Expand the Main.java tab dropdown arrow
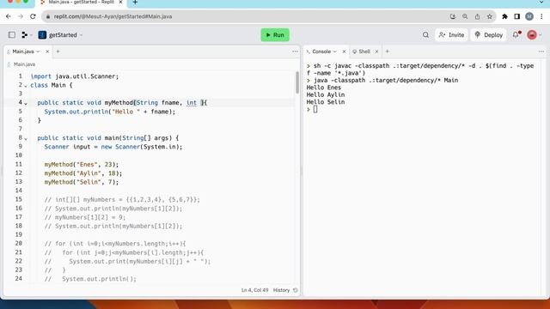 click(38, 51)
